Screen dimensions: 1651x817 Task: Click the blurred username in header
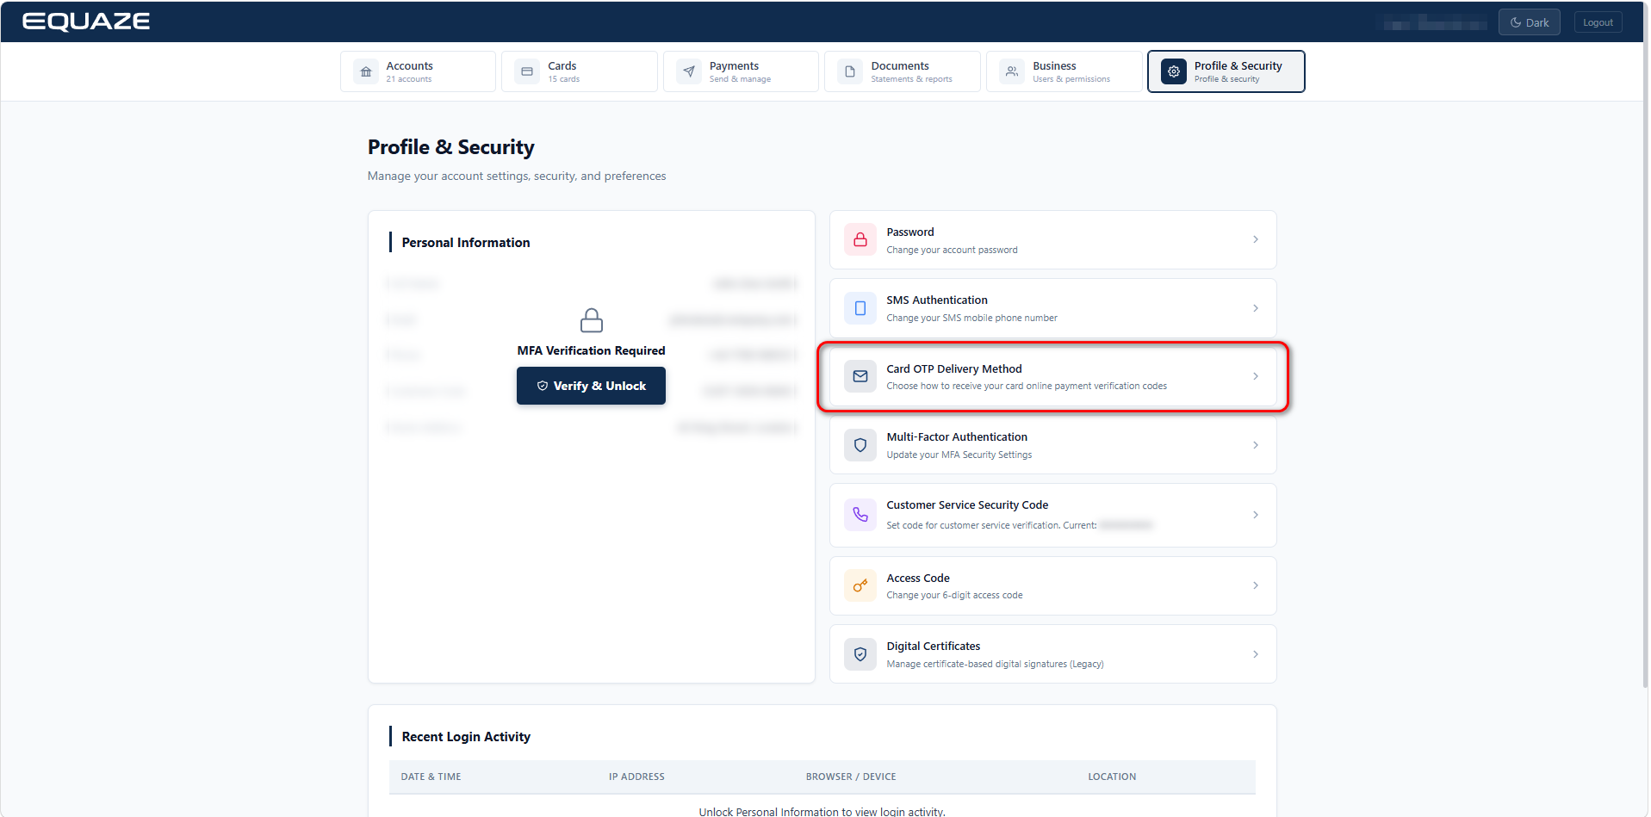(1435, 22)
